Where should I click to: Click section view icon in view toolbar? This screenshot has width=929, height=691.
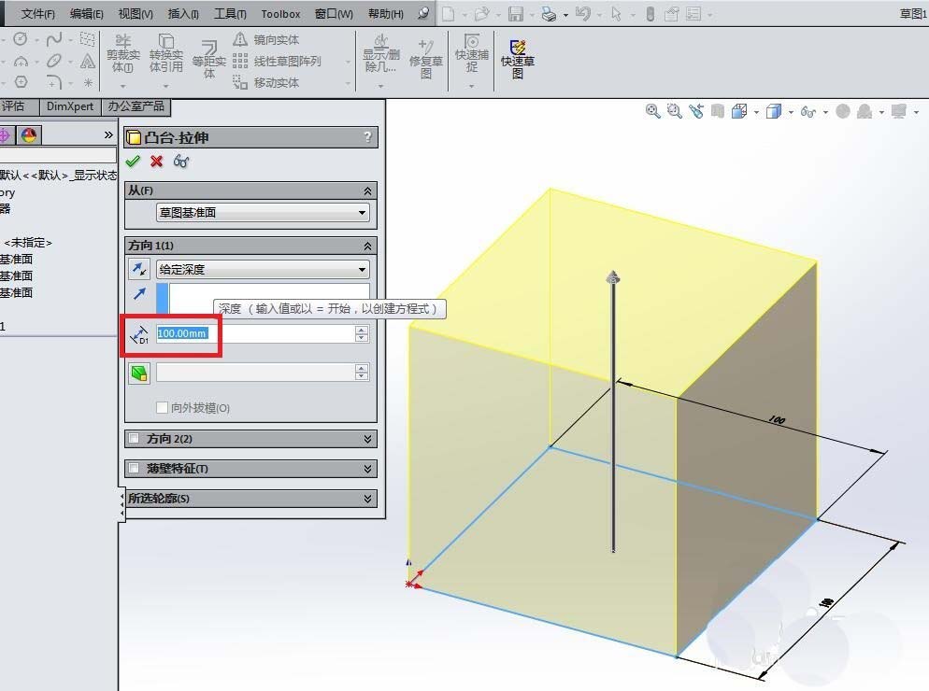(x=718, y=111)
